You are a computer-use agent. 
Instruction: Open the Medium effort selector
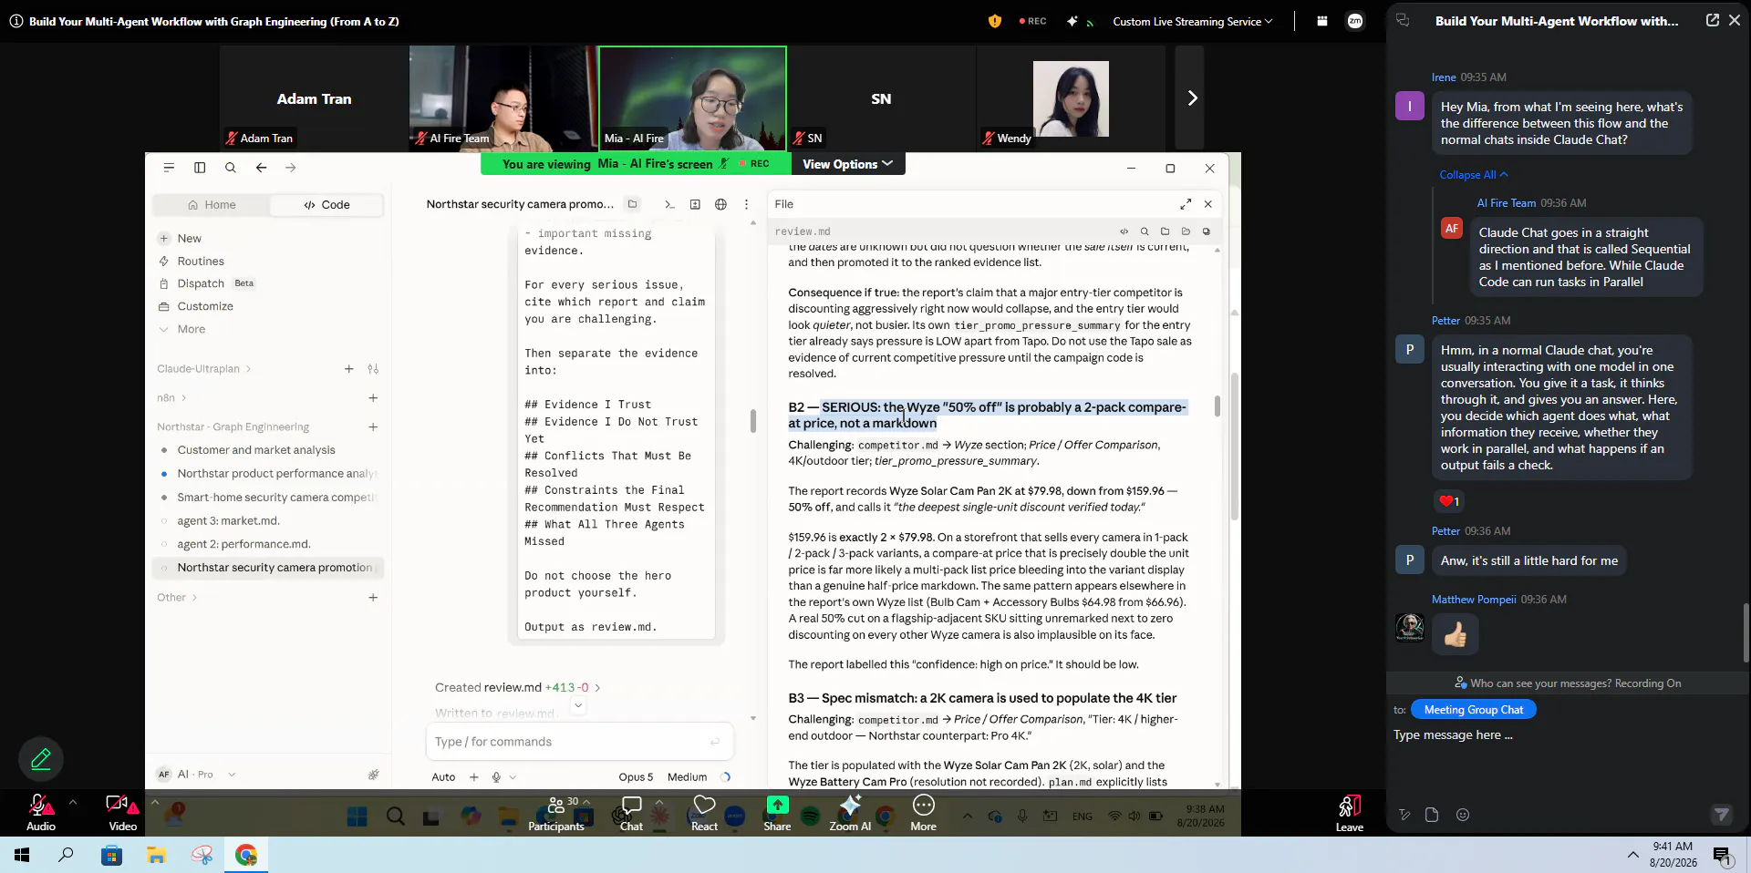(x=687, y=777)
